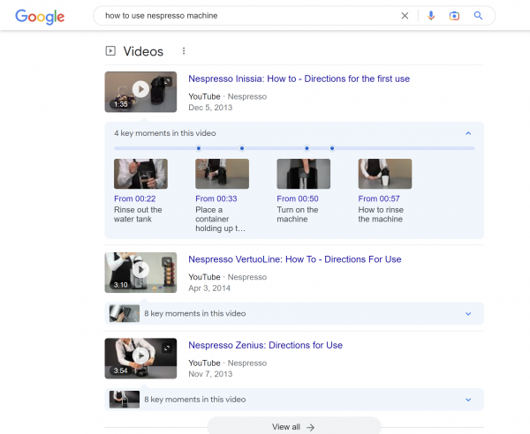Click the Videos heading text
The height and width of the screenshot is (434, 530).
click(143, 51)
